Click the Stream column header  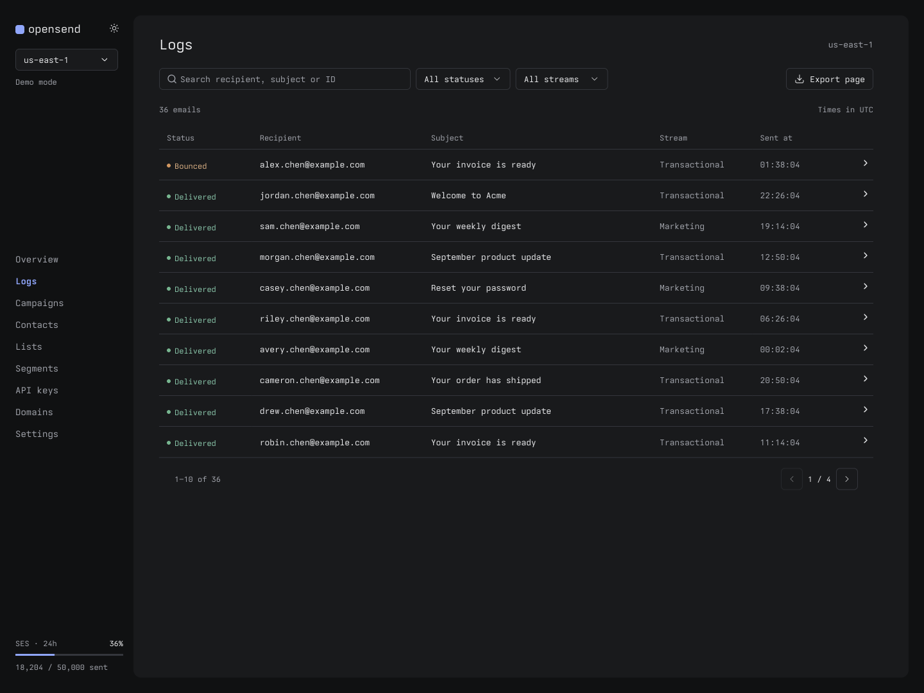[x=673, y=138]
